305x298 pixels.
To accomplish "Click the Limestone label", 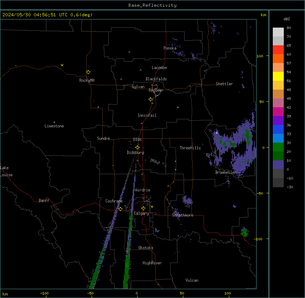I will click(54, 126).
